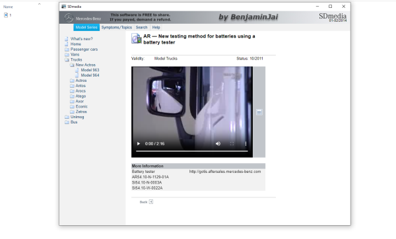Expand the Antos folder
396x239 pixels.
pyautogui.click(x=81, y=86)
